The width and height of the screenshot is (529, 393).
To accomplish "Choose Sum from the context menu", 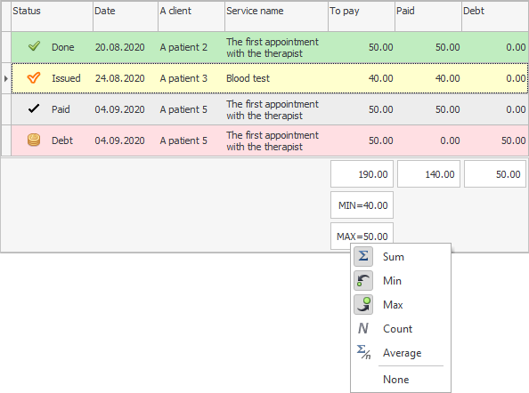I will [401, 257].
